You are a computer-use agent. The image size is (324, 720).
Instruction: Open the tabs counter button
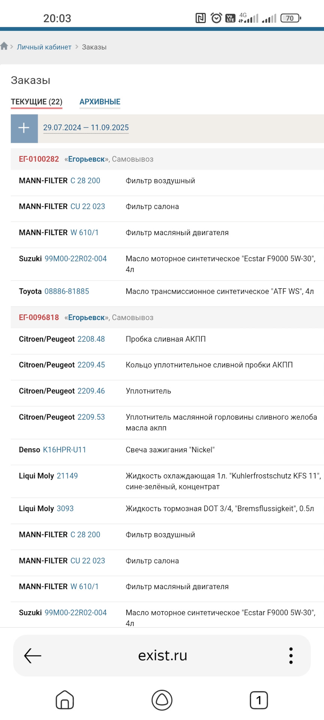(259, 700)
